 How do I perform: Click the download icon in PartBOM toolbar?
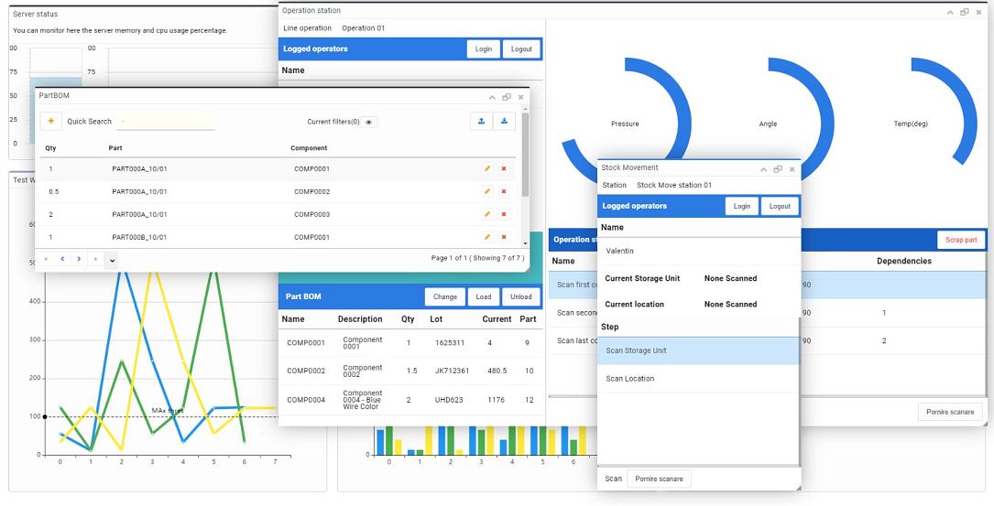click(504, 121)
